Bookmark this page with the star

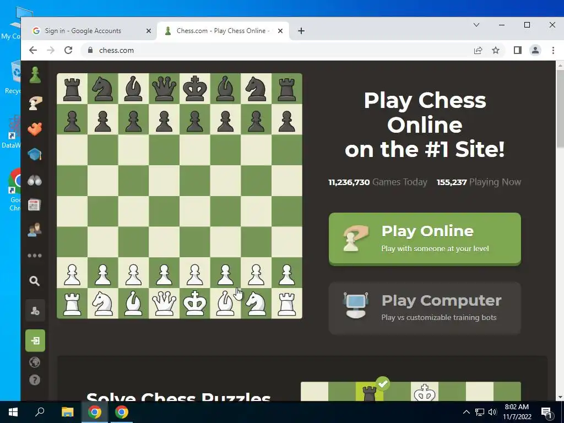(x=496, y=50)
